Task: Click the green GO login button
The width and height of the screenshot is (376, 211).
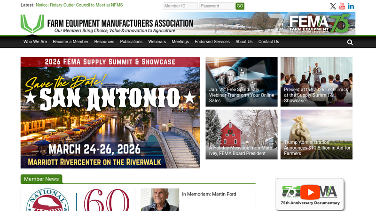Action: [240, 6]
